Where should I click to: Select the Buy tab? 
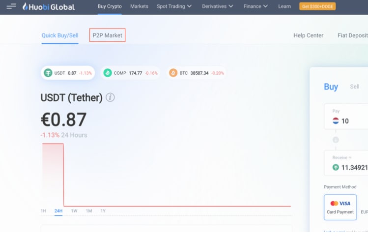[331, 87]
